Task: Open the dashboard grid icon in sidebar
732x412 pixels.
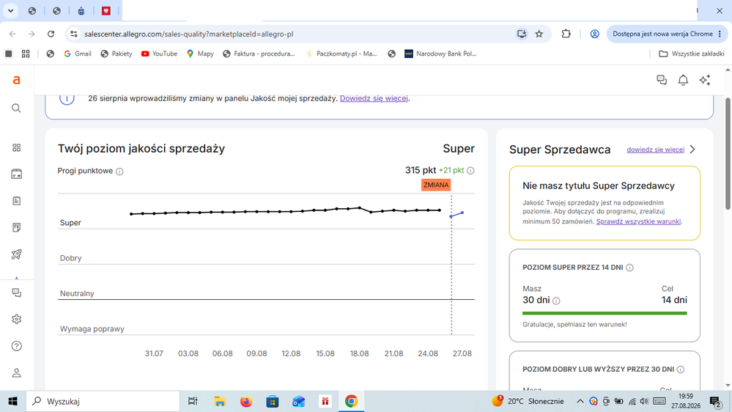Action: point(16,147)
